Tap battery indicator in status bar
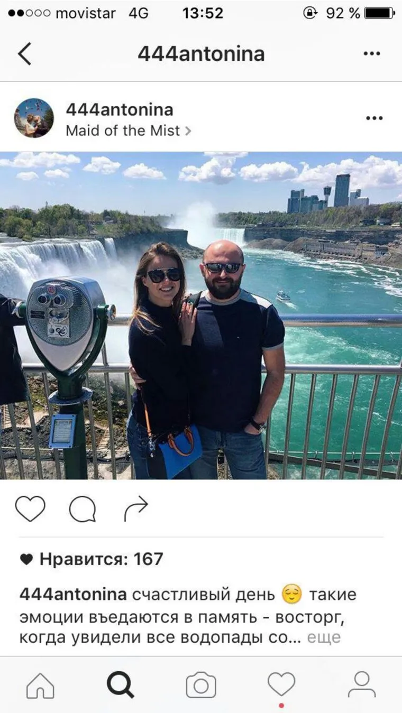Screen dimensions: 402x713 [380, 13]
